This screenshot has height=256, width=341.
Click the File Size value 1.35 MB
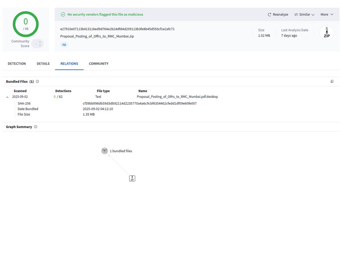(89, 114)
